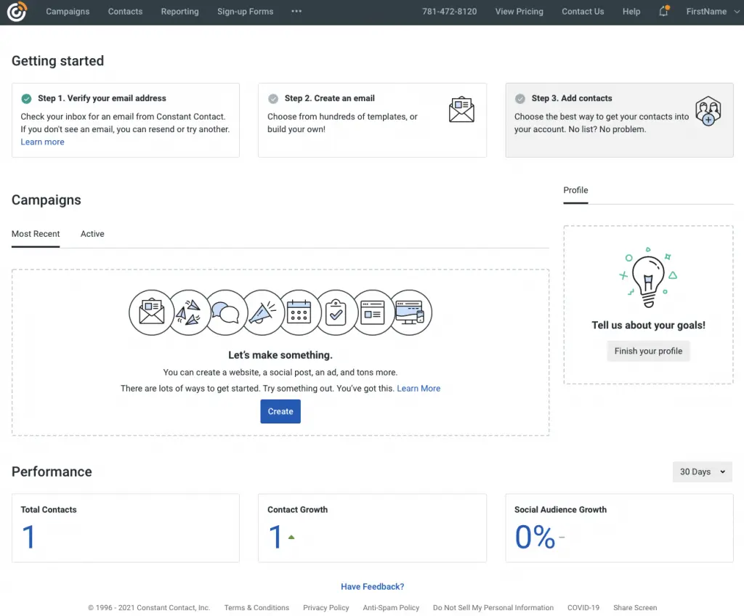Screen dimensions: 744x616
Task: Open the Contacts nav menu
Action: tap(125, 12)
